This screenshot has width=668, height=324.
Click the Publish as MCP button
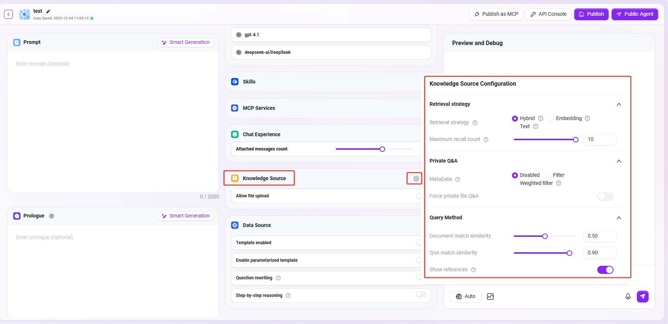tap(496, 14)
